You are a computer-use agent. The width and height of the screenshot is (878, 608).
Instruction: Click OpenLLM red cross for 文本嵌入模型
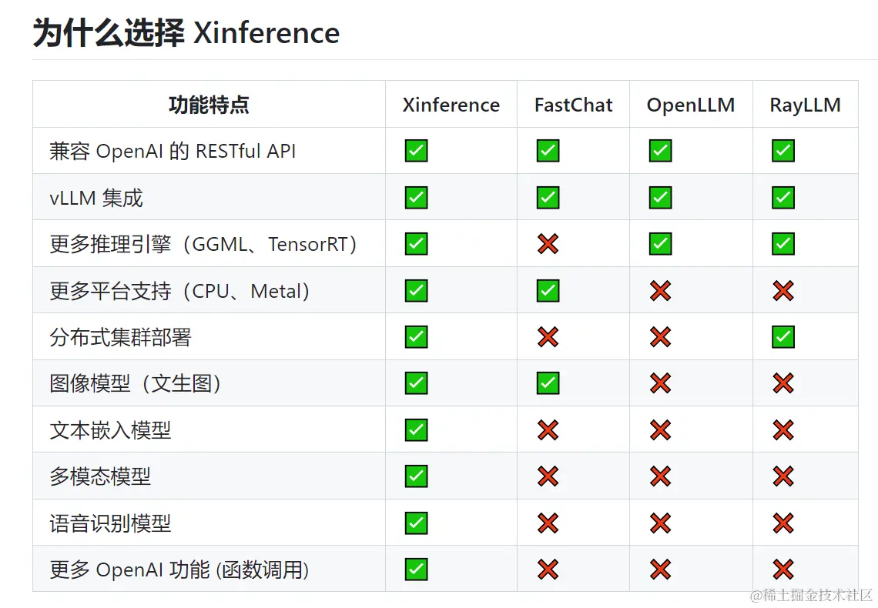(x=660, y=430)
